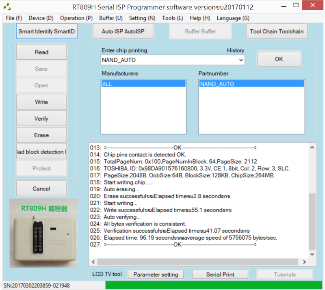
Task: Open the Tool Chain Toolchain panel
Action: 277,31
